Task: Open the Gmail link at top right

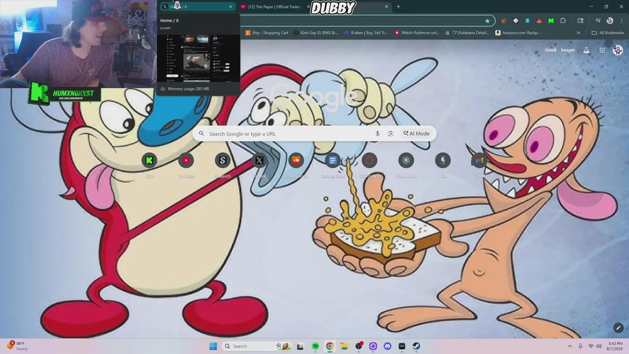Action: point(550,50)
